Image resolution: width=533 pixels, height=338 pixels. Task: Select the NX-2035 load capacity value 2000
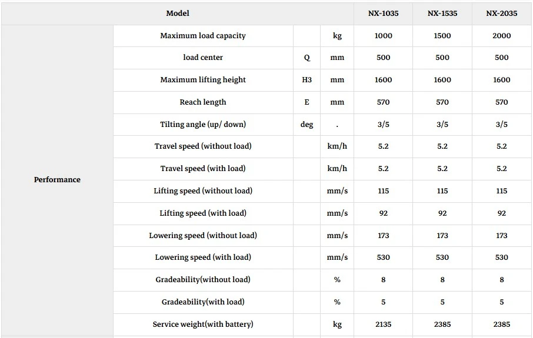(x=501, y=36)
